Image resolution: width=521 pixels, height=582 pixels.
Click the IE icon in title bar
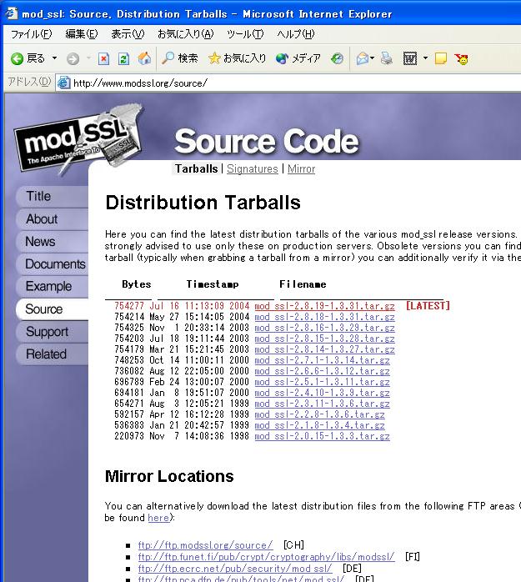click(11, 13)
